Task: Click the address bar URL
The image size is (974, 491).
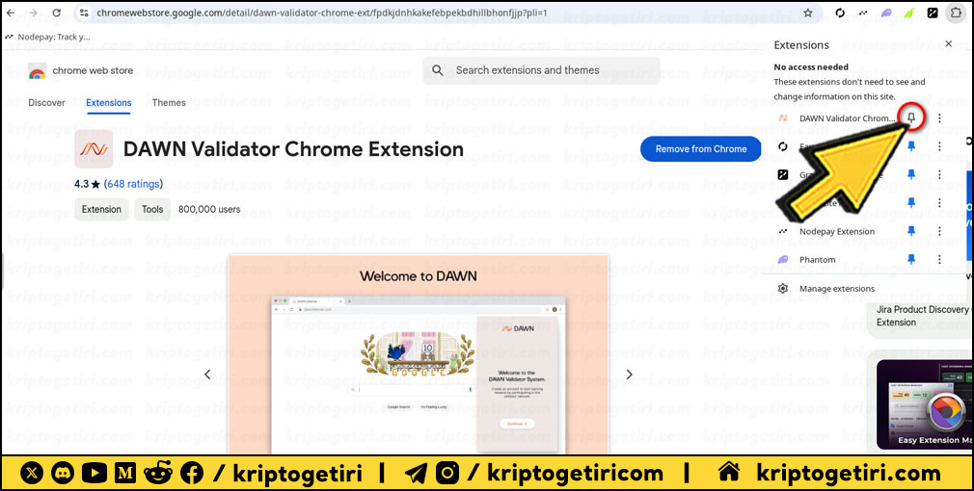Action: coord(321,13)
